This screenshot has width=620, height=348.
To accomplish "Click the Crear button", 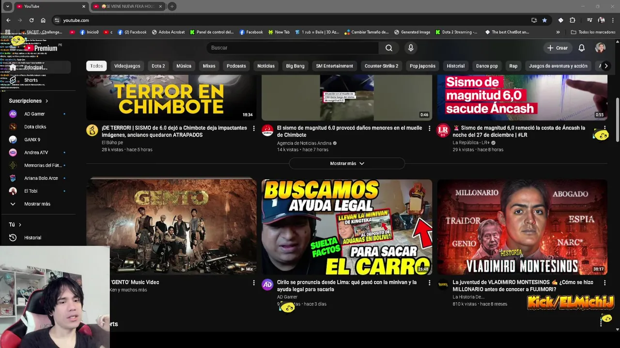I will point(557,48).
